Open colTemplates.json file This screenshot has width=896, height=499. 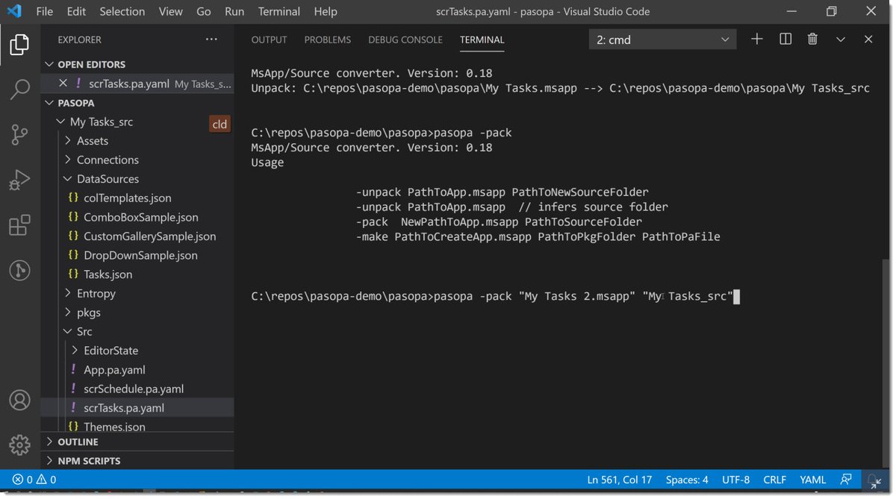click(127, 198)
